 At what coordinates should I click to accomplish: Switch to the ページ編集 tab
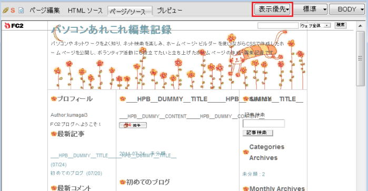45,11
